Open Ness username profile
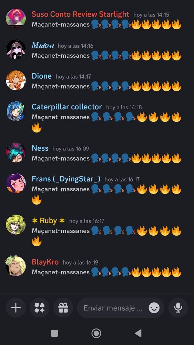The height and width of the screenshot is (345, 194). [40, 148]
